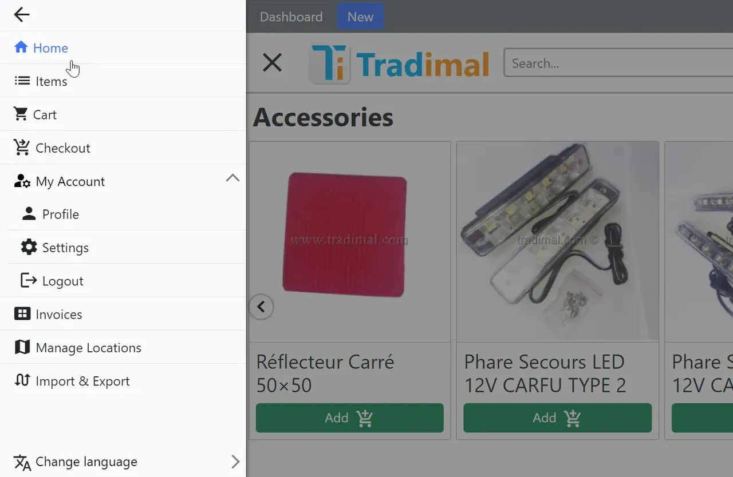This screenshot has width=733, height=477.
Task: Collapse the My Account section chevron
Action: [232, 178]
